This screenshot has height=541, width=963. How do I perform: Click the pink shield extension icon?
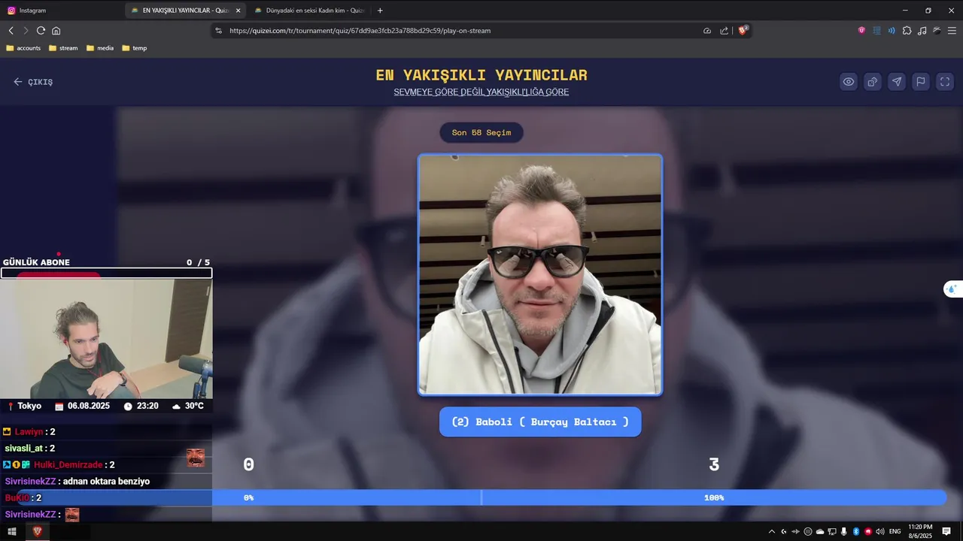tap(861, 31)
